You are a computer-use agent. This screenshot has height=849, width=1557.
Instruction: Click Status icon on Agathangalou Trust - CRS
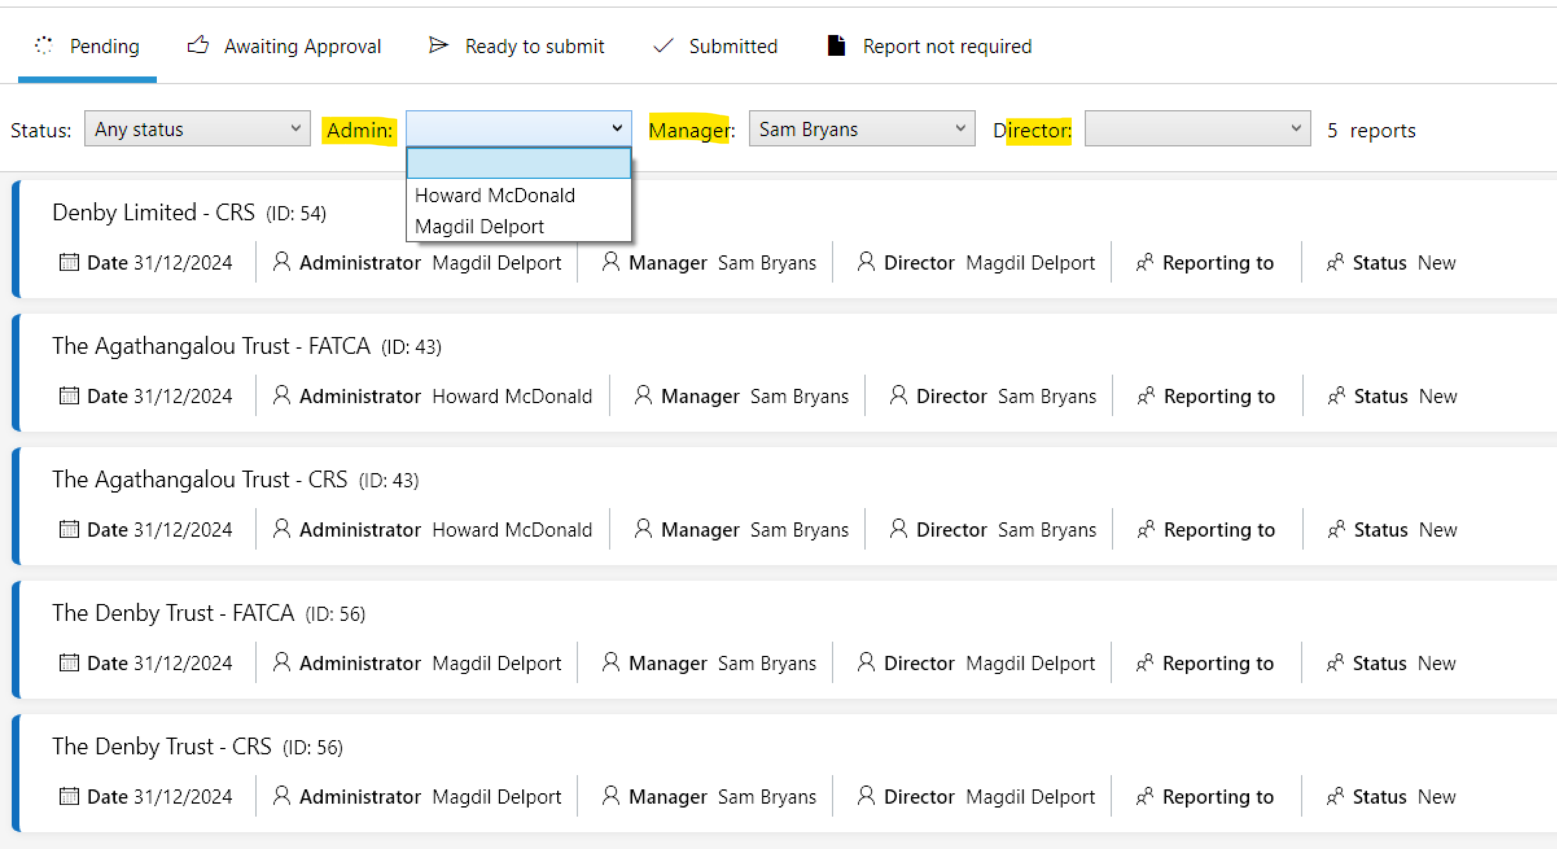[1337, 529]
